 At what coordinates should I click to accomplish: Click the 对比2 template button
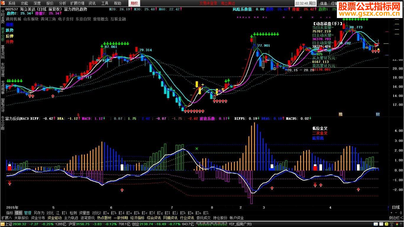click(x=96, y=213)
